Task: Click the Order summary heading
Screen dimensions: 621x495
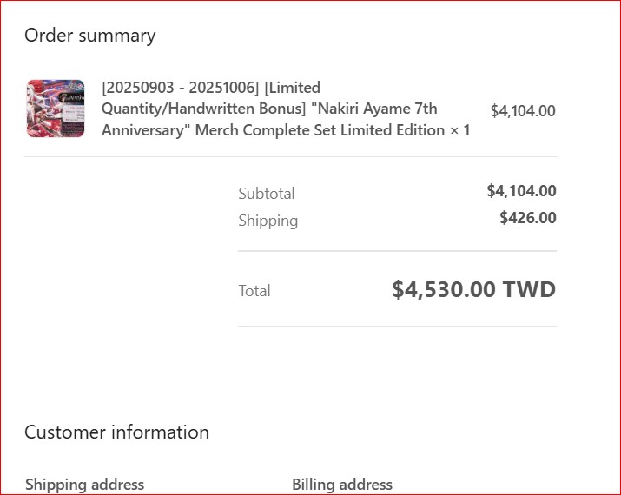Action: point(90,36)
